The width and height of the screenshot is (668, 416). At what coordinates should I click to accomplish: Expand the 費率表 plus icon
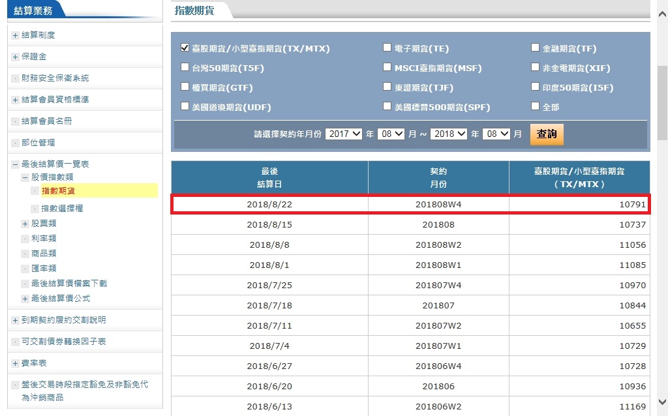coord(16,363)
